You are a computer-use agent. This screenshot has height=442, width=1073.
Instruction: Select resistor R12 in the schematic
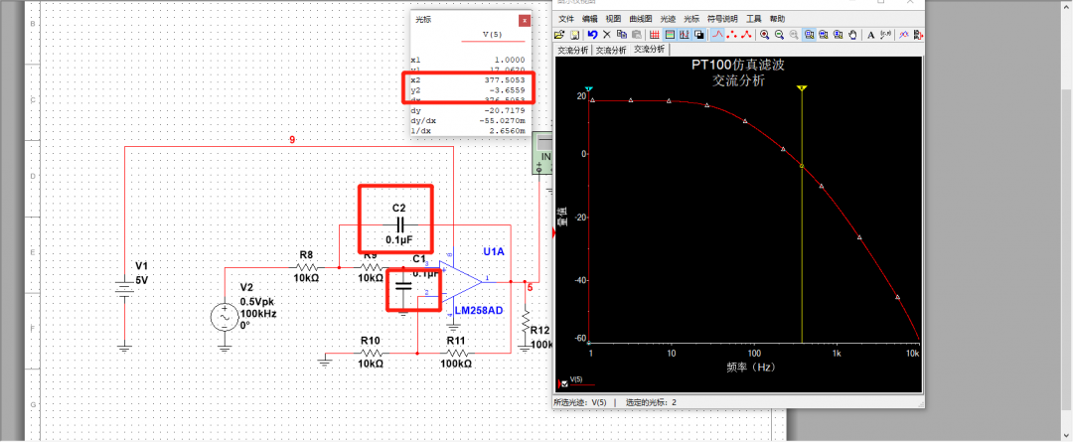(x=526, y=320)
